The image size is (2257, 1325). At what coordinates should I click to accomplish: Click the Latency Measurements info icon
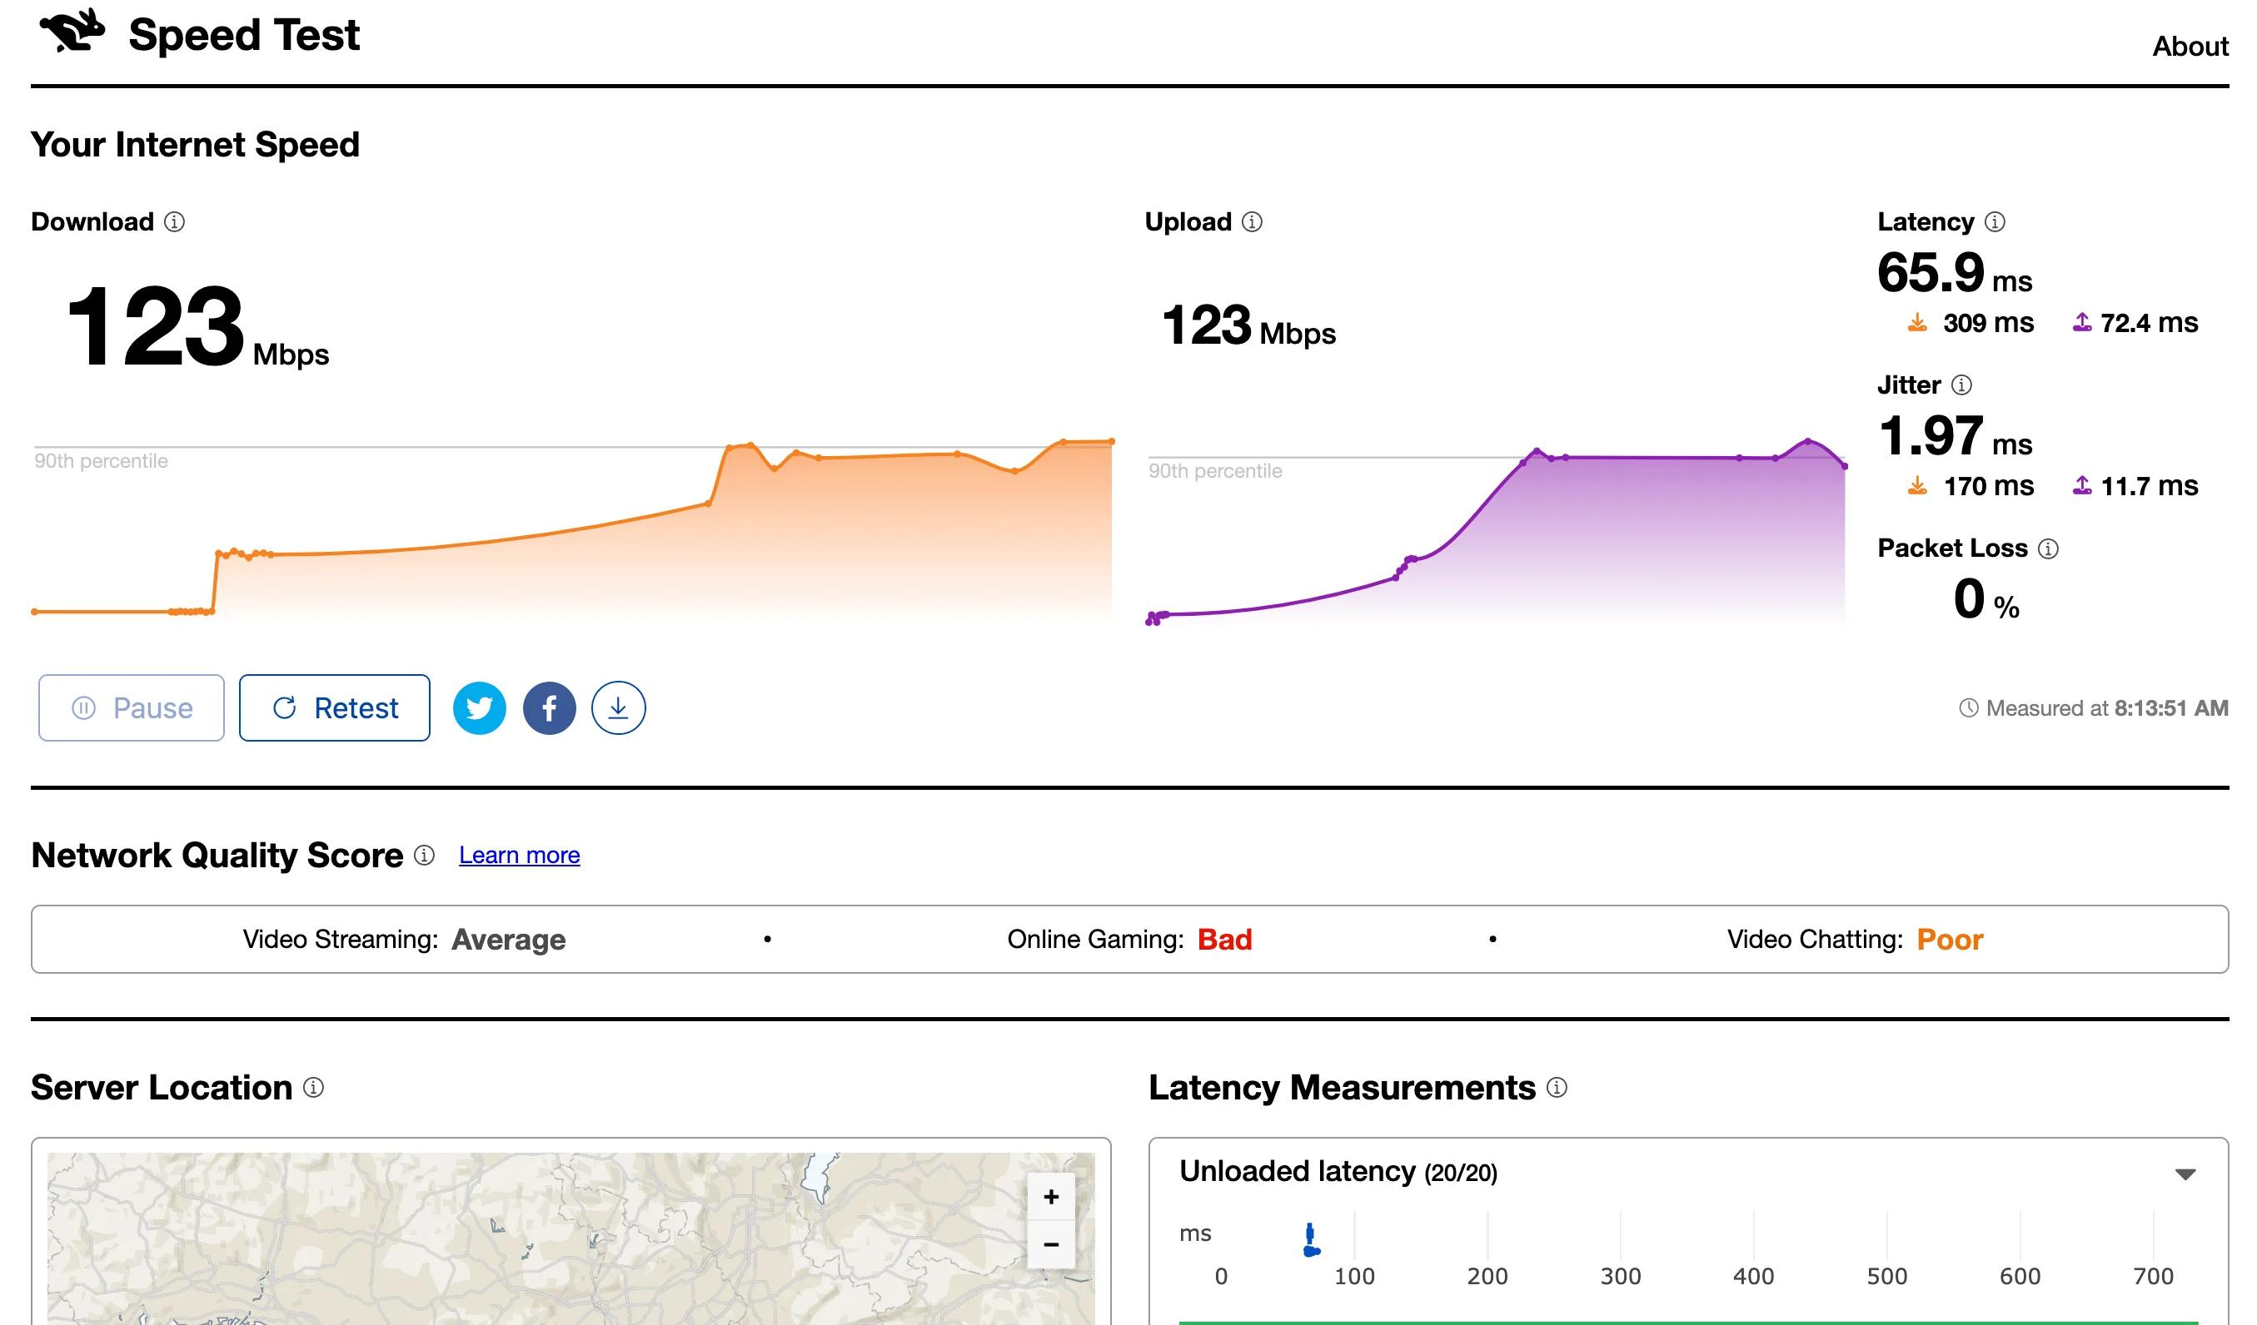click(1557, 1088)
